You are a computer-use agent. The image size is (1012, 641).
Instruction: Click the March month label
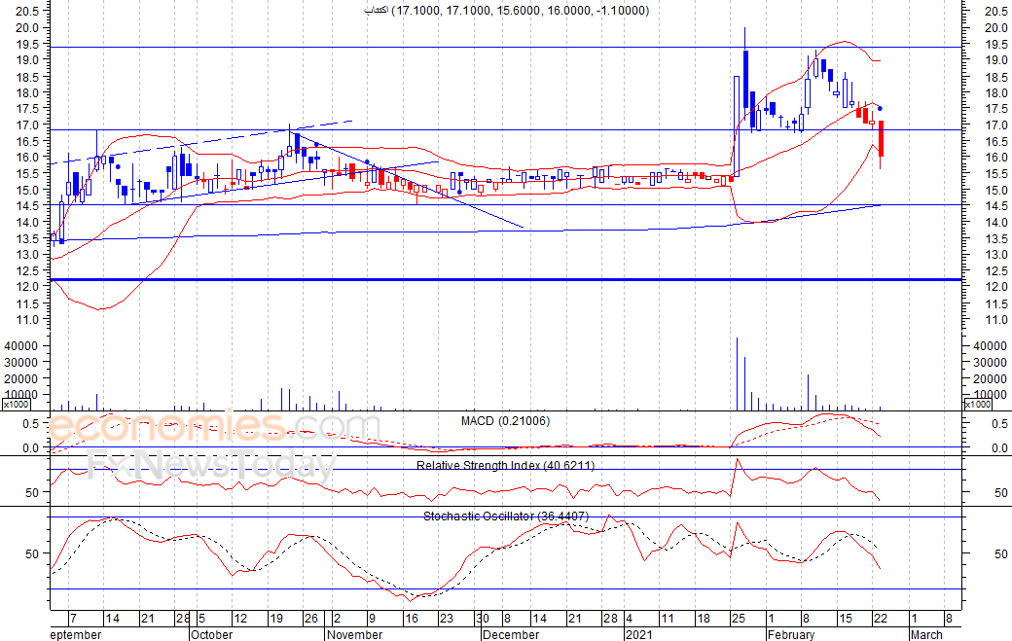click(x=926, y=634)
